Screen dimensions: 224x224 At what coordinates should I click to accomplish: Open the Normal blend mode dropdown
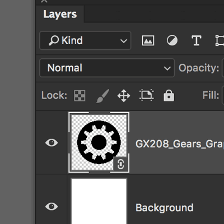107,68
